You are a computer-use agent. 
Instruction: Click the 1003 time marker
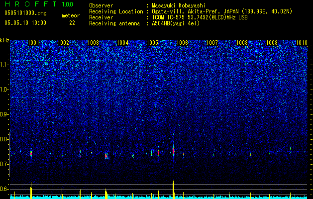click(93, 43)
